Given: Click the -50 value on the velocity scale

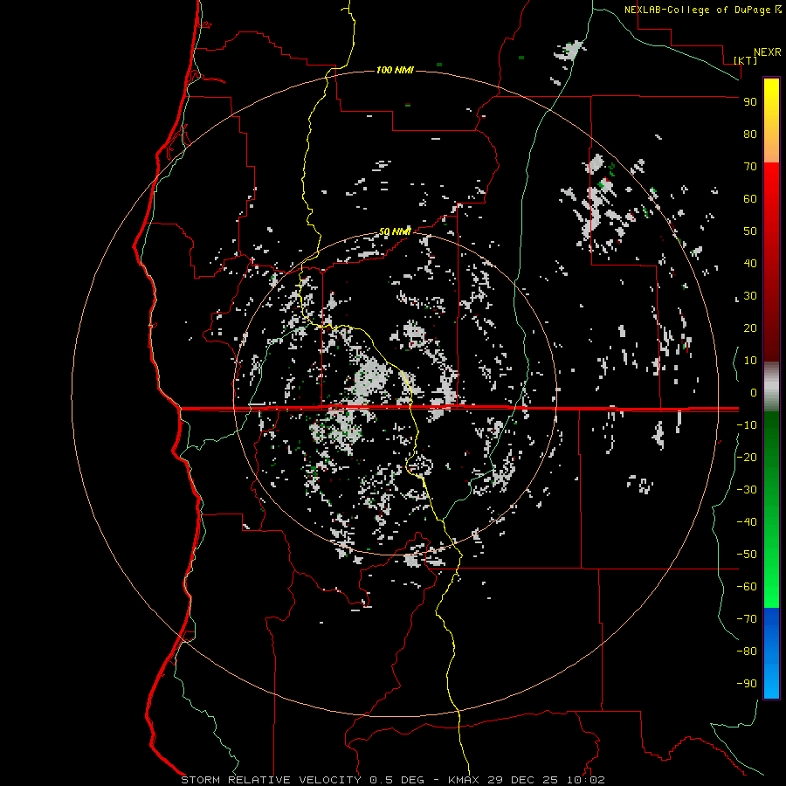Looking at the screenshot, I should coord(747,555).
